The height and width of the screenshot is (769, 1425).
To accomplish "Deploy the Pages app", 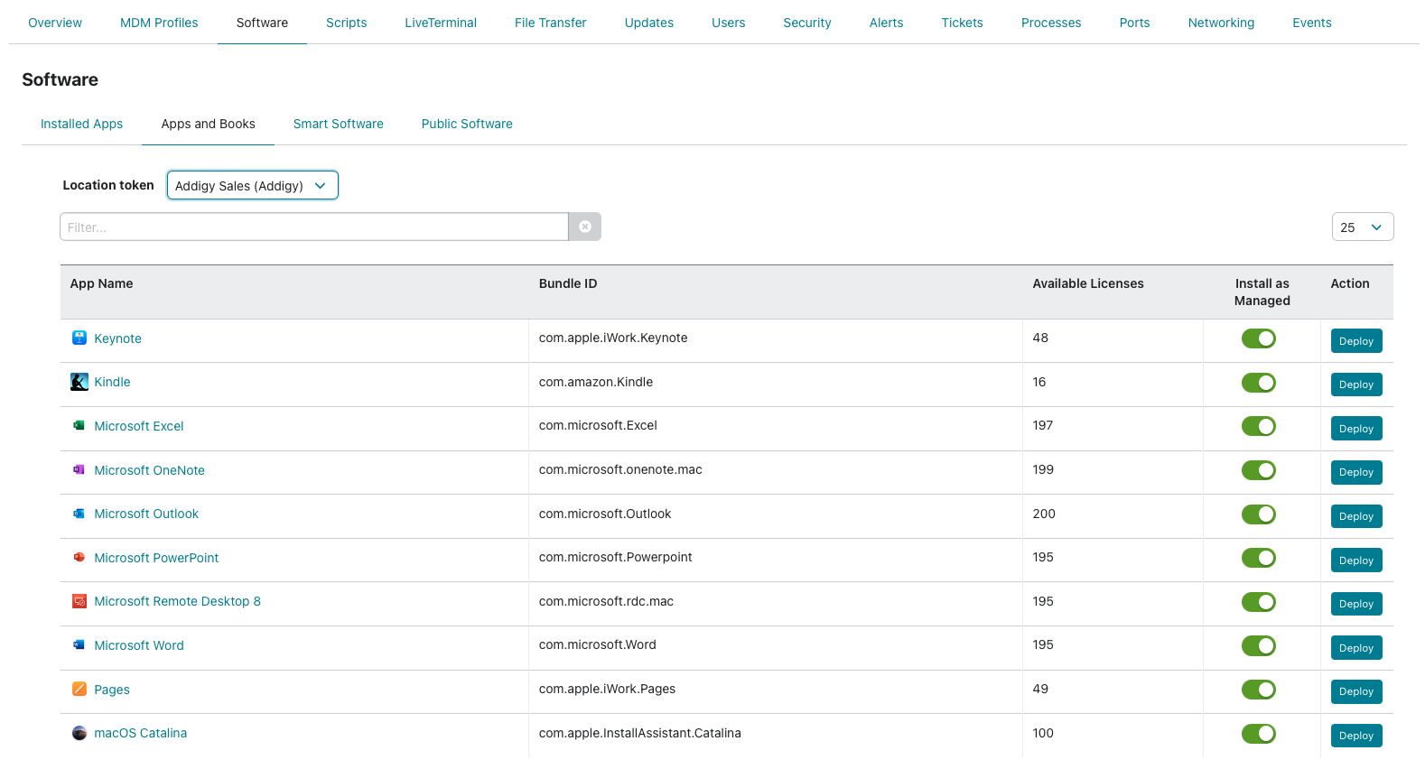I will 1356,691.
